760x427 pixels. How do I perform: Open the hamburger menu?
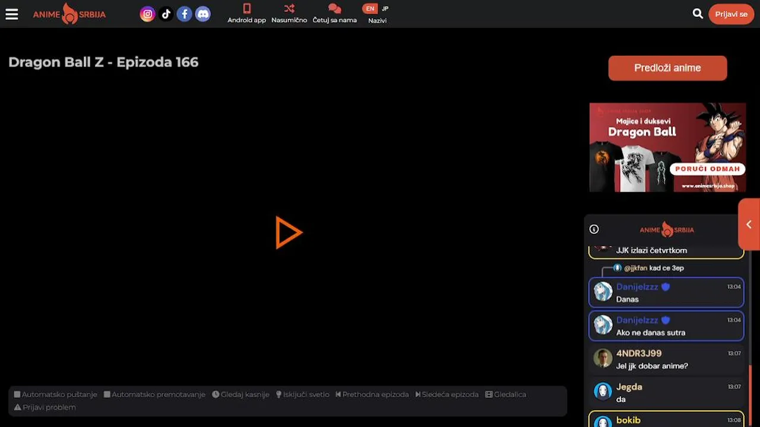(12, 14)
